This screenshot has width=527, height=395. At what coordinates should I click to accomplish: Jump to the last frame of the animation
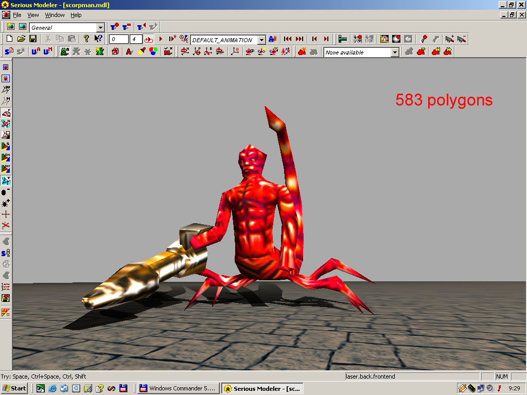coord(300,39)
